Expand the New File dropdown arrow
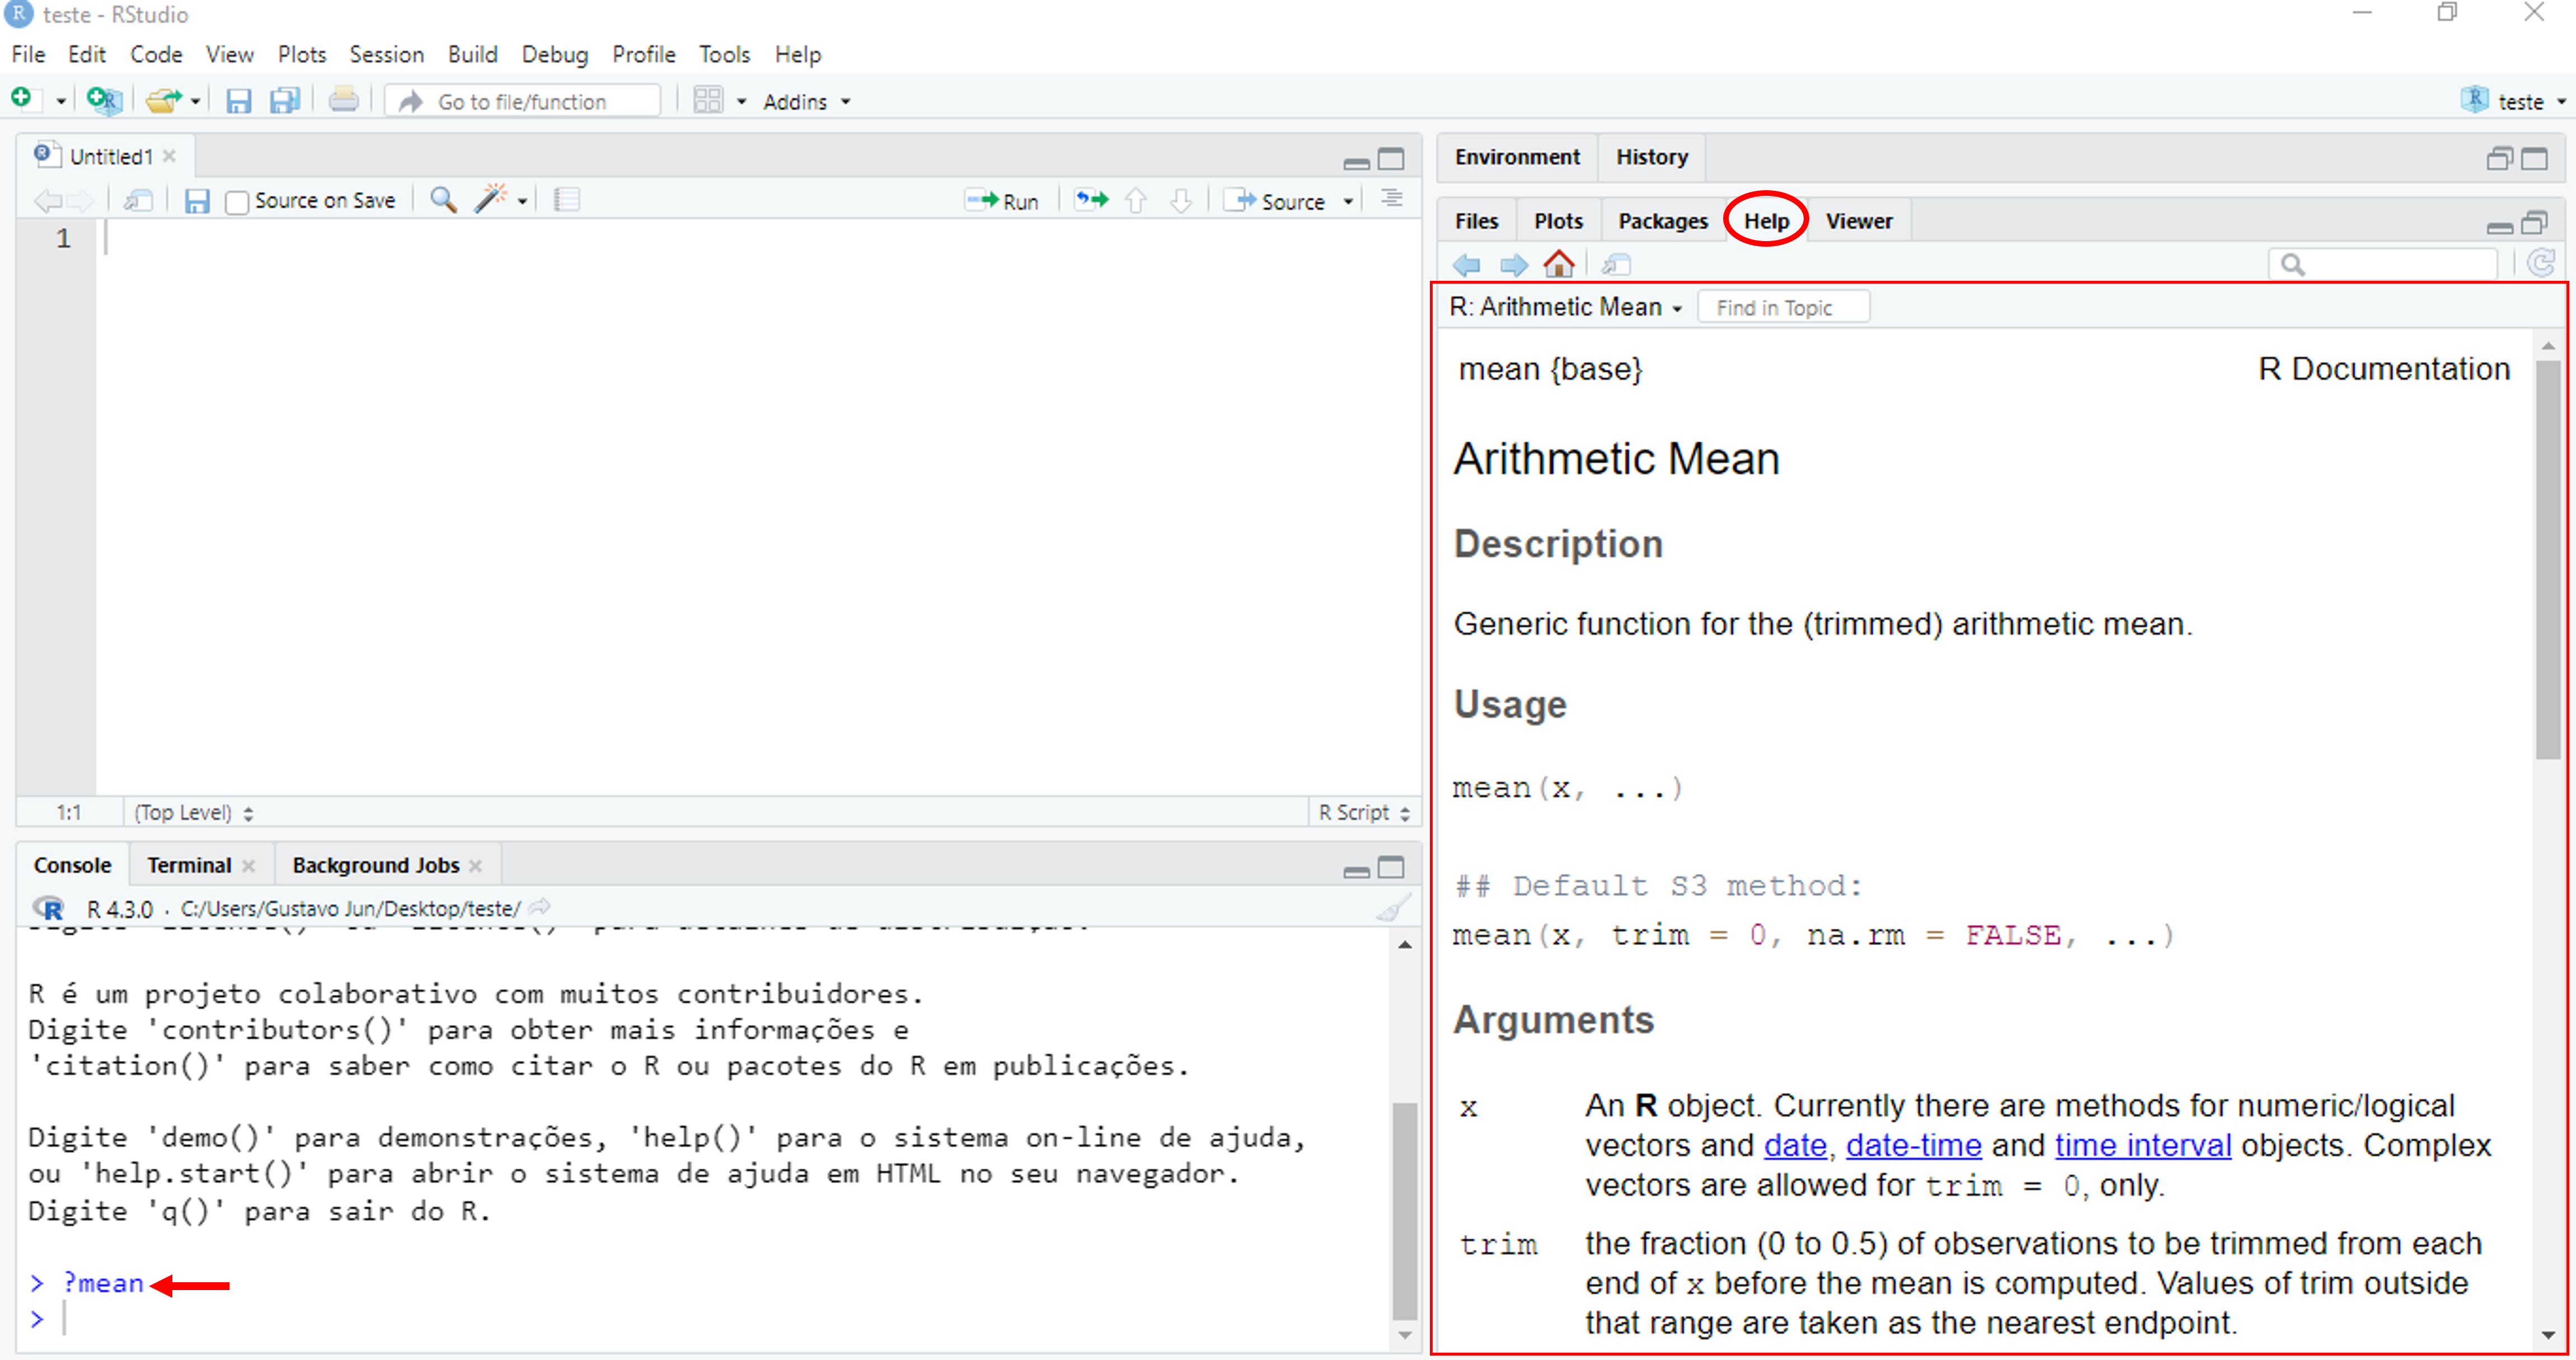This screenshot has height=1360, width=2576. click(x=61, y=101)
